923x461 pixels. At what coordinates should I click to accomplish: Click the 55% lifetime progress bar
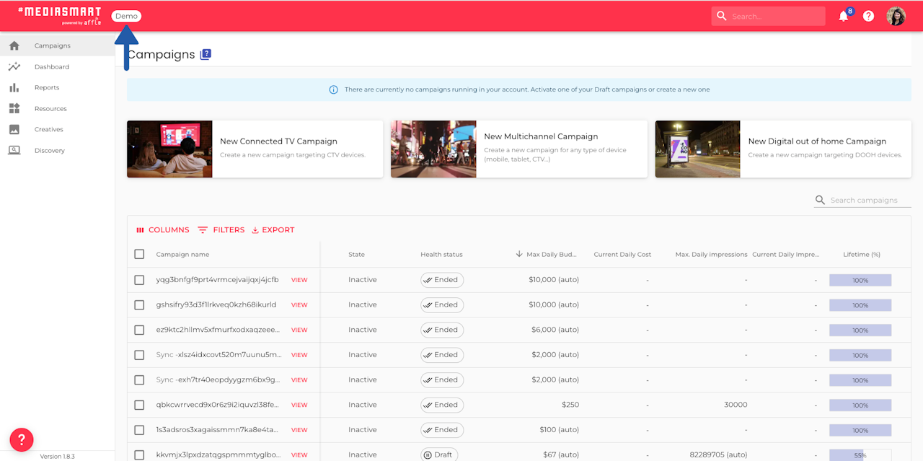click(x=860, y=455)
